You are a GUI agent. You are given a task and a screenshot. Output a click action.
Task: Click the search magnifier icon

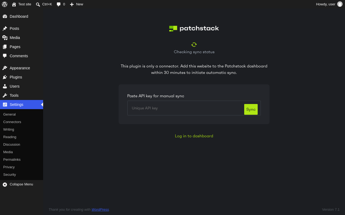[38, 4]
